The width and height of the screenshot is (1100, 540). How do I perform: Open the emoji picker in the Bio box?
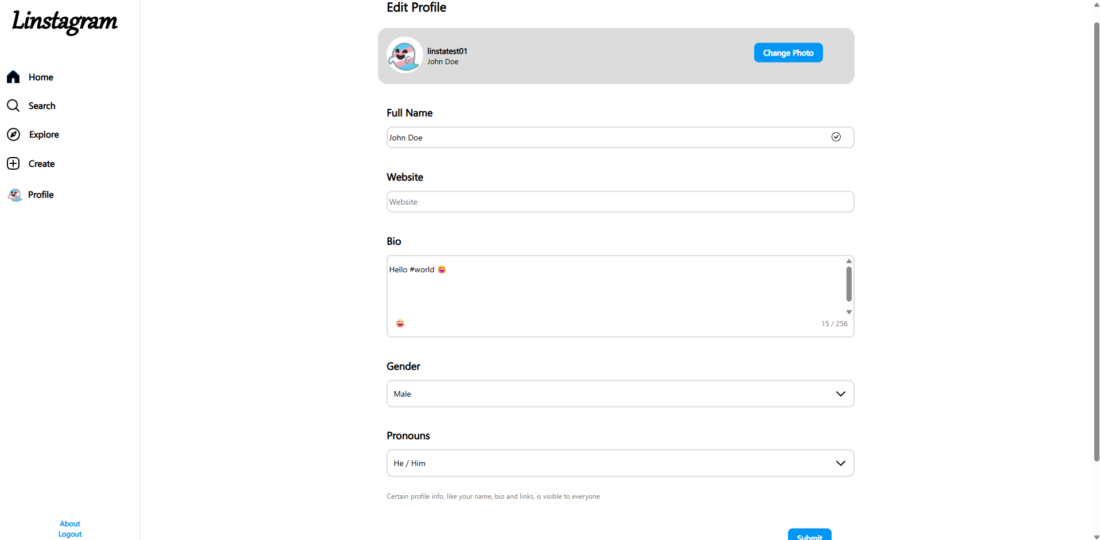399,323
